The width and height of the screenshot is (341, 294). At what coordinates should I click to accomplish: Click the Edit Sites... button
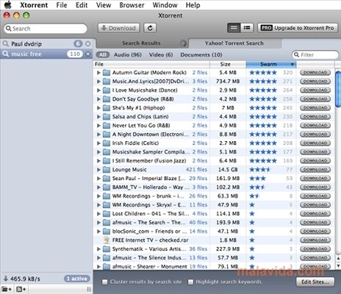tap(315, 282)
